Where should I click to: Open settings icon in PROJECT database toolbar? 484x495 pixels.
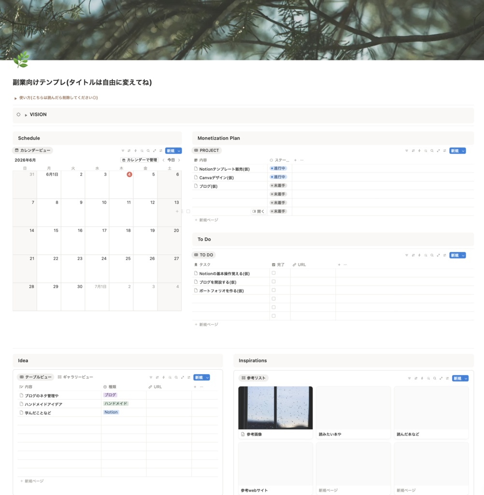444,151
